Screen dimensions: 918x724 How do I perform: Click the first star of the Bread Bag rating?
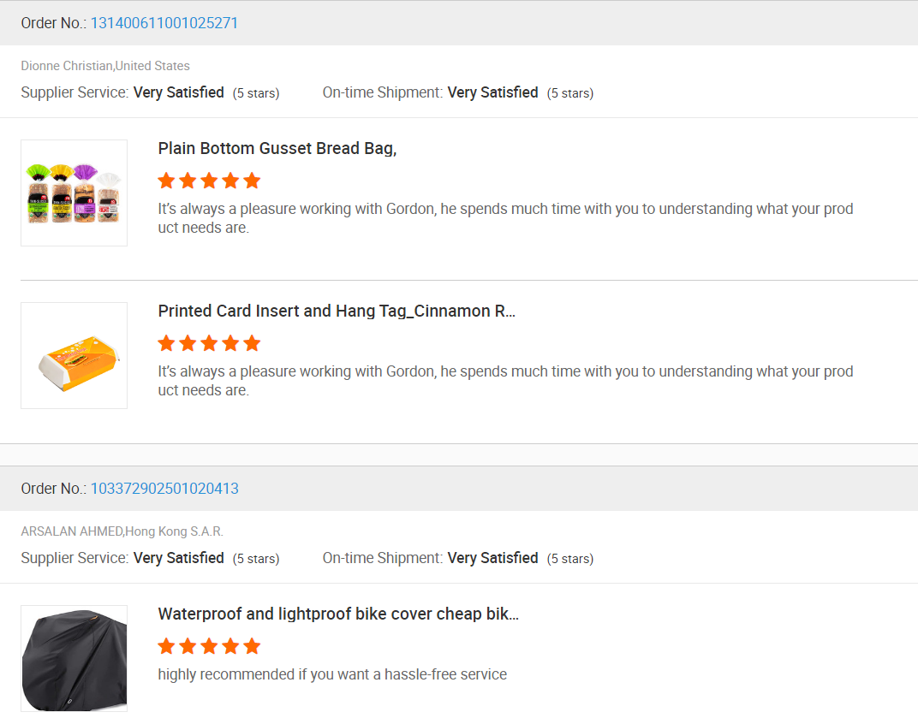coord(166,181)
